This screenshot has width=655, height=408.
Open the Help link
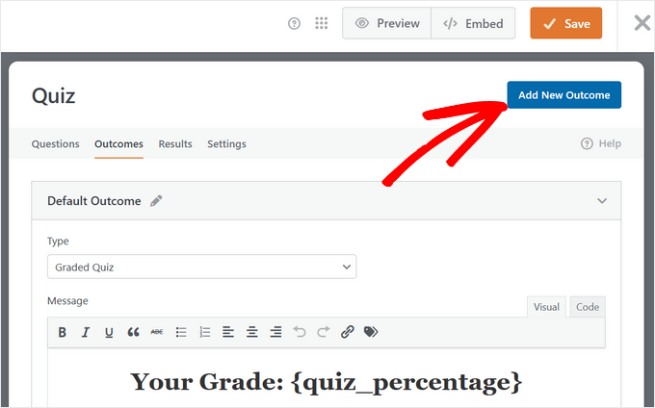(x=602, y=144)
